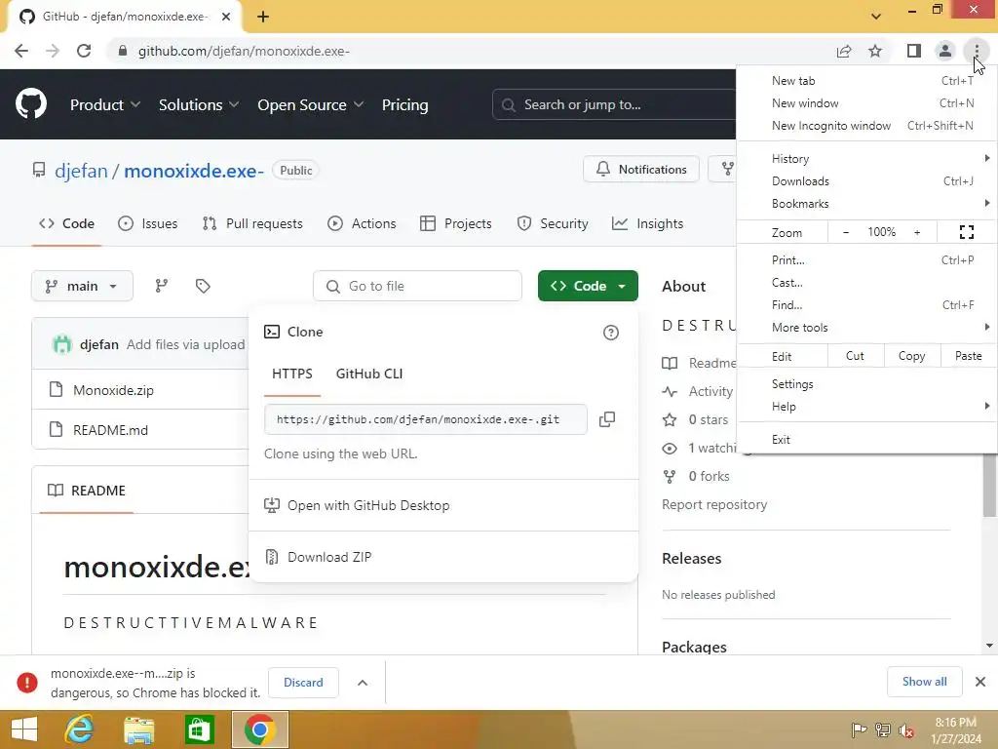Close the downloads bar
Screen dimensions: 998x749
(980, 682)
